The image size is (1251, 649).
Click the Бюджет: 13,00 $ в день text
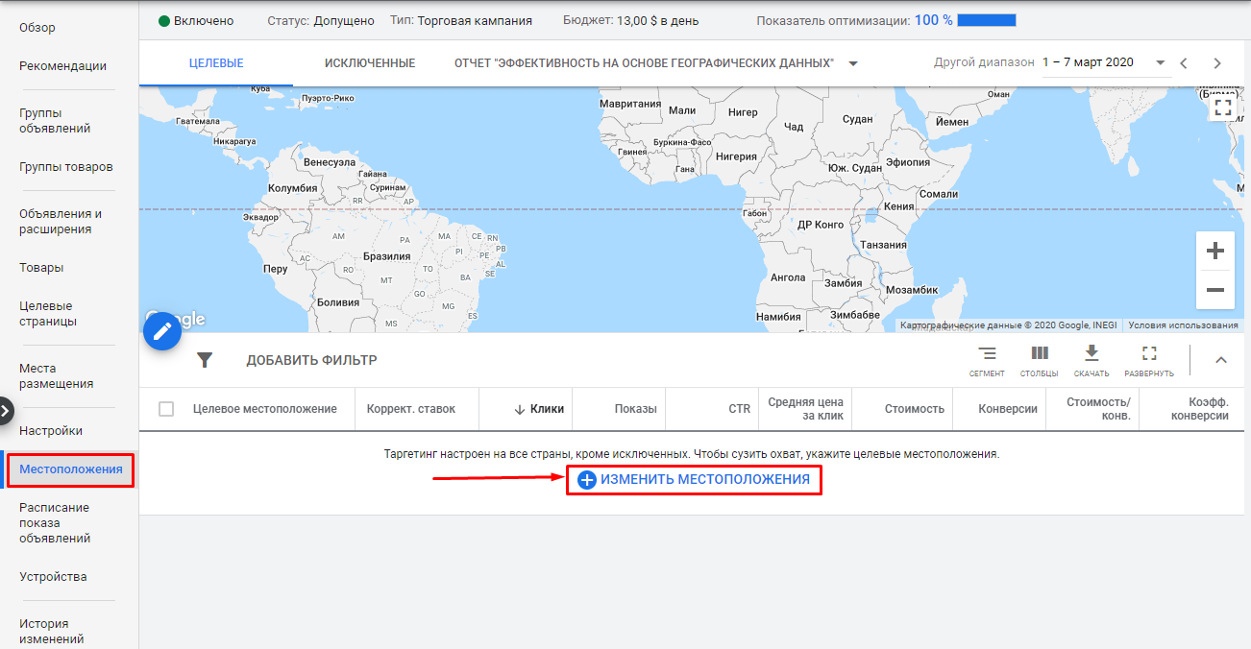pyautogui.click(x=631, y=20)
